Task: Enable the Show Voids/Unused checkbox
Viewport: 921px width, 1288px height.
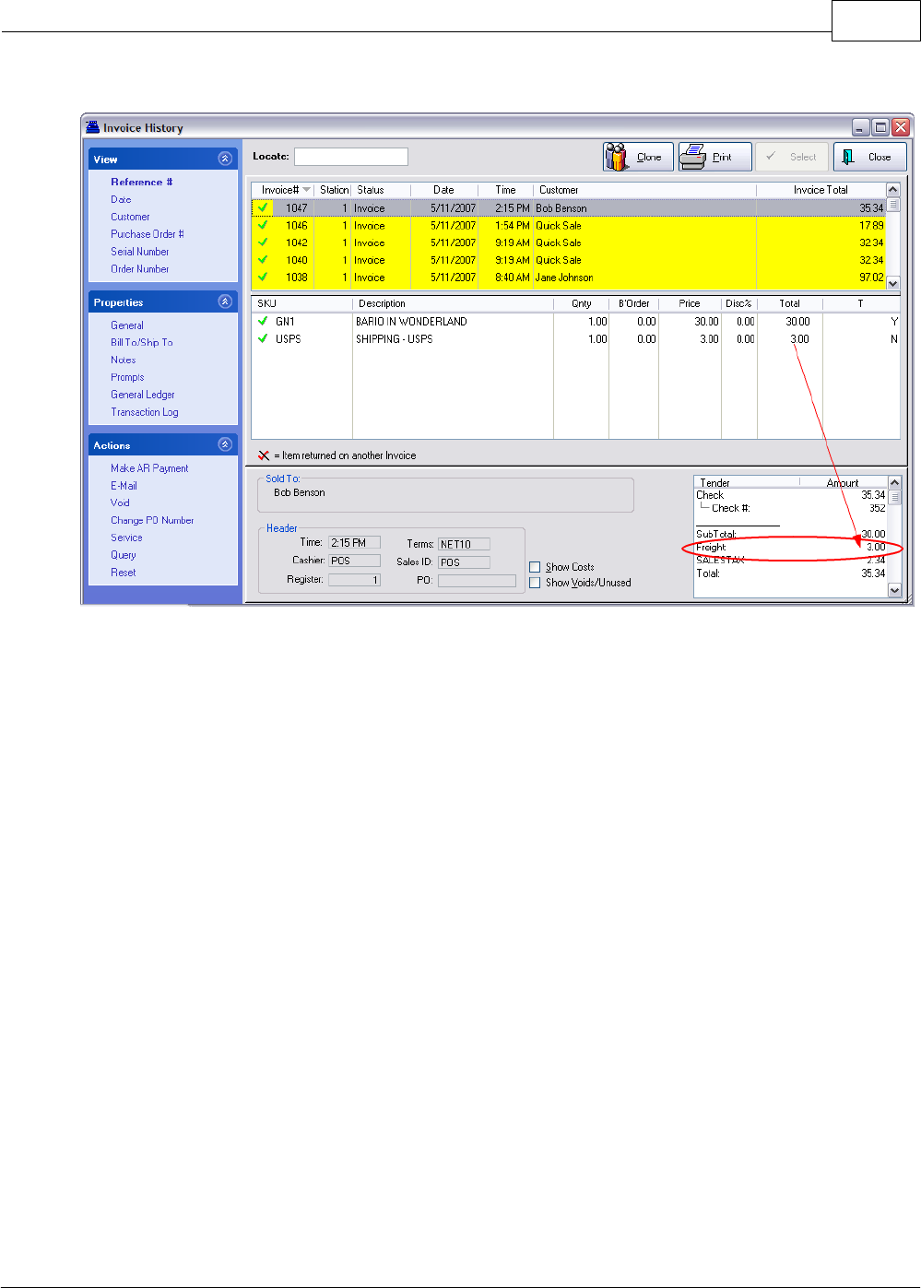Action: (535, 583)
